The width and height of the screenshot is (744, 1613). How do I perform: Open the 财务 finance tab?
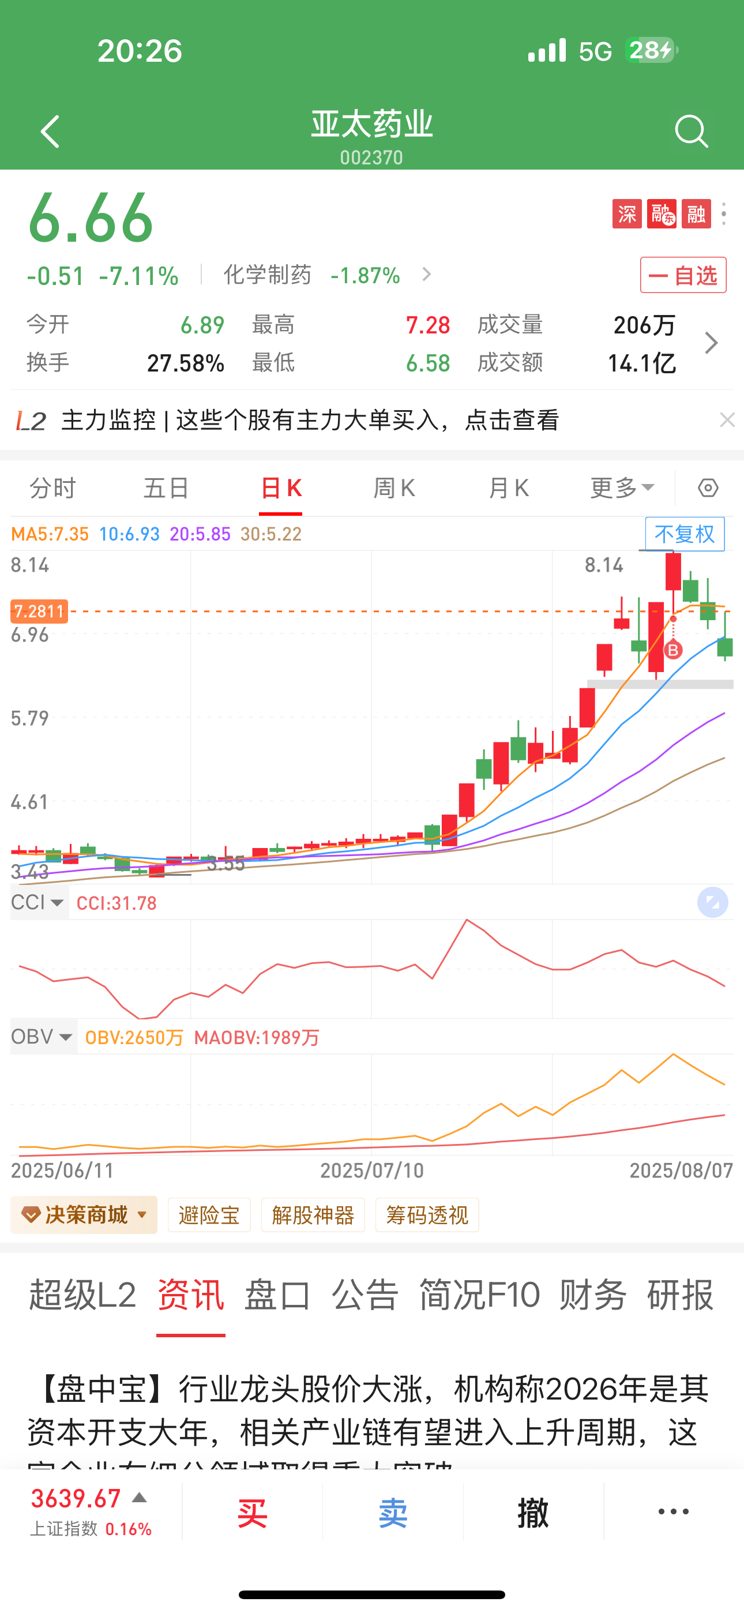[593, 1295]
